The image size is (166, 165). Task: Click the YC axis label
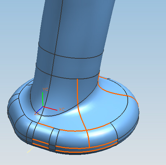click(x=45, y=89)
